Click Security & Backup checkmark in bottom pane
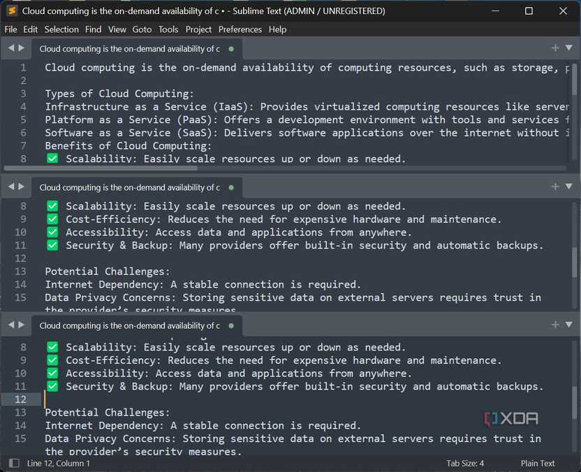 click(x=52, y=386)
